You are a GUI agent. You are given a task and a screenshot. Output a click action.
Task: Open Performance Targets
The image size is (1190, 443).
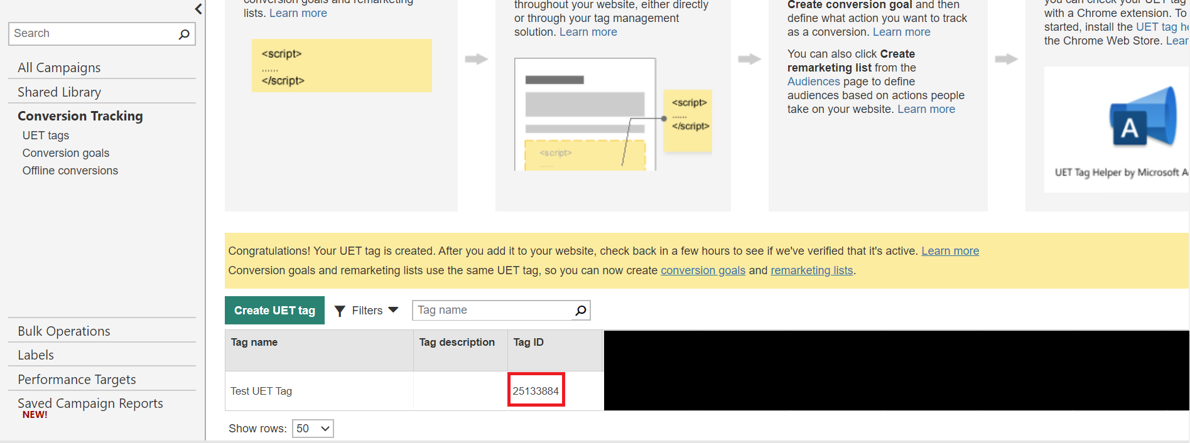[77, 380]
